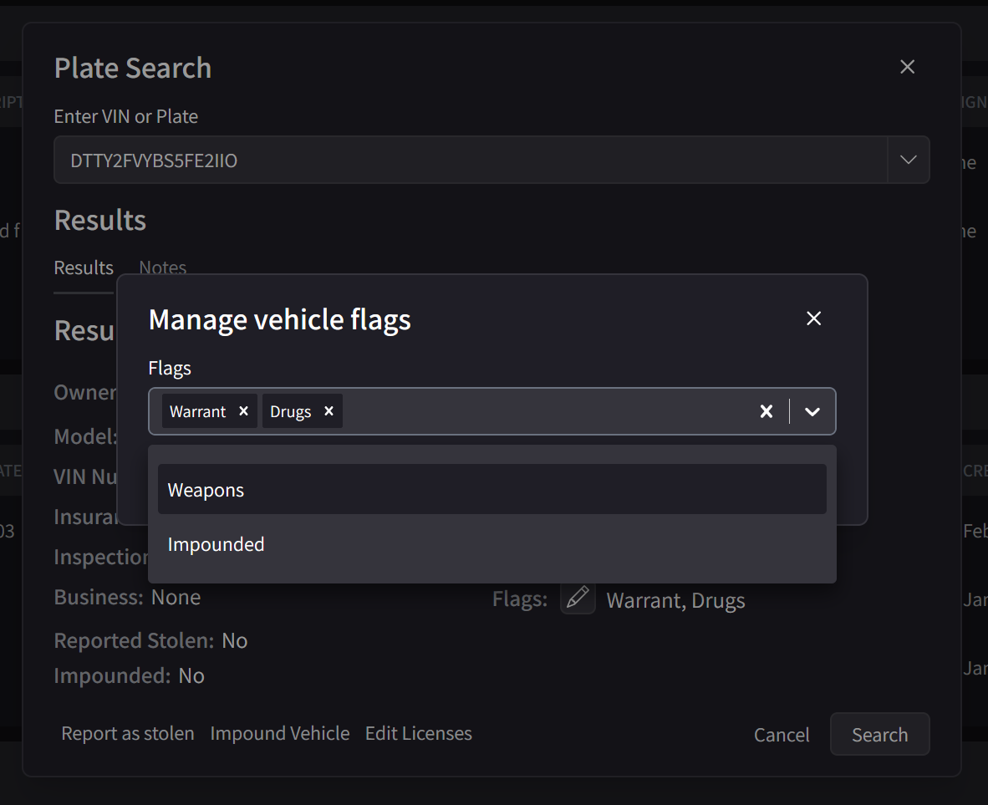Click the Report as stolen link
988x805 pixels.
(127, 733)
